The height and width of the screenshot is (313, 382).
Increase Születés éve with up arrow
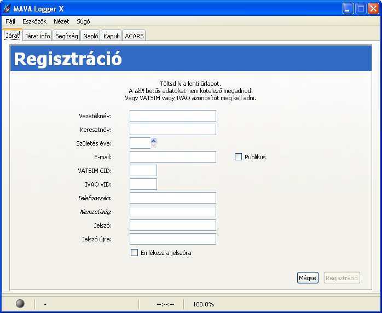pyautogui.click(x=153, y=141)
